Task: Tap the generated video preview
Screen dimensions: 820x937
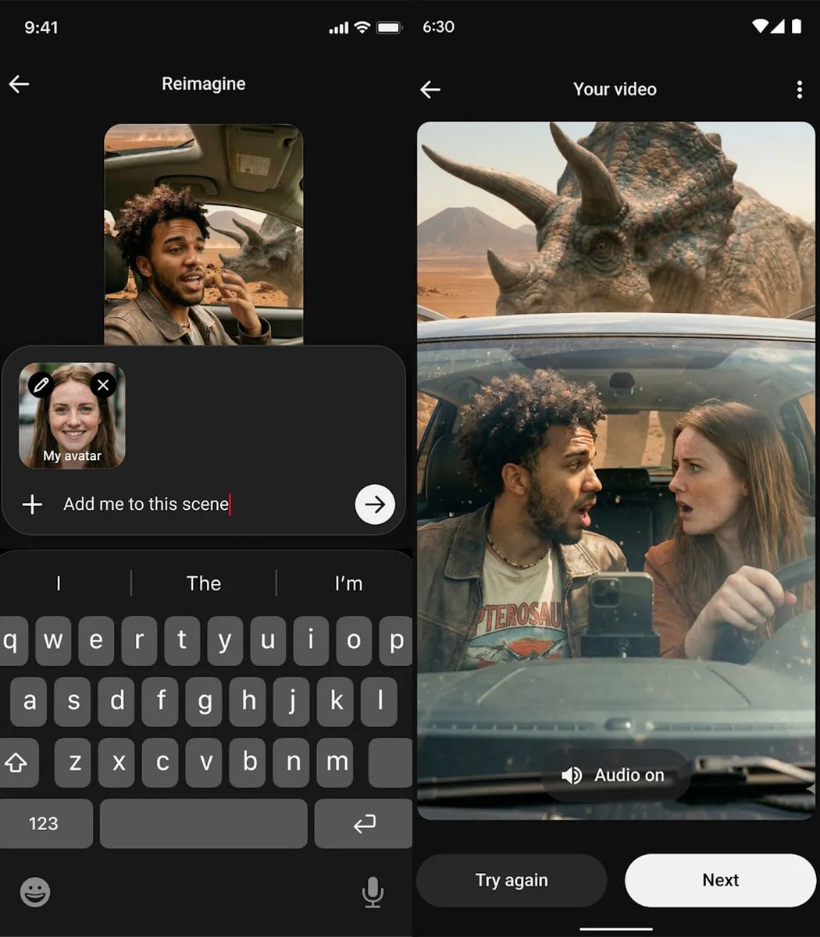Action: coord(615,470)
